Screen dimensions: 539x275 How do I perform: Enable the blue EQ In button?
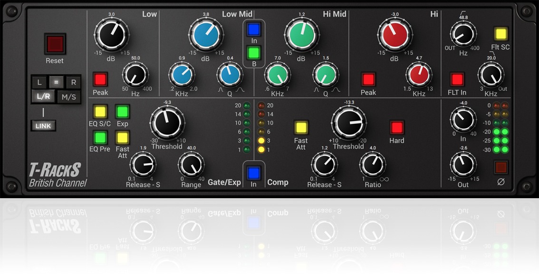(253, 29)
